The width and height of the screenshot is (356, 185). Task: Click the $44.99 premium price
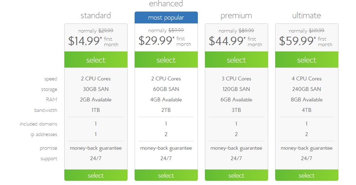coord(225,41)
